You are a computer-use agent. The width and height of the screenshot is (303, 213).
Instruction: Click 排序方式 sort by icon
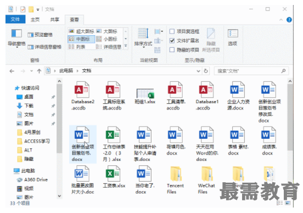143,38
